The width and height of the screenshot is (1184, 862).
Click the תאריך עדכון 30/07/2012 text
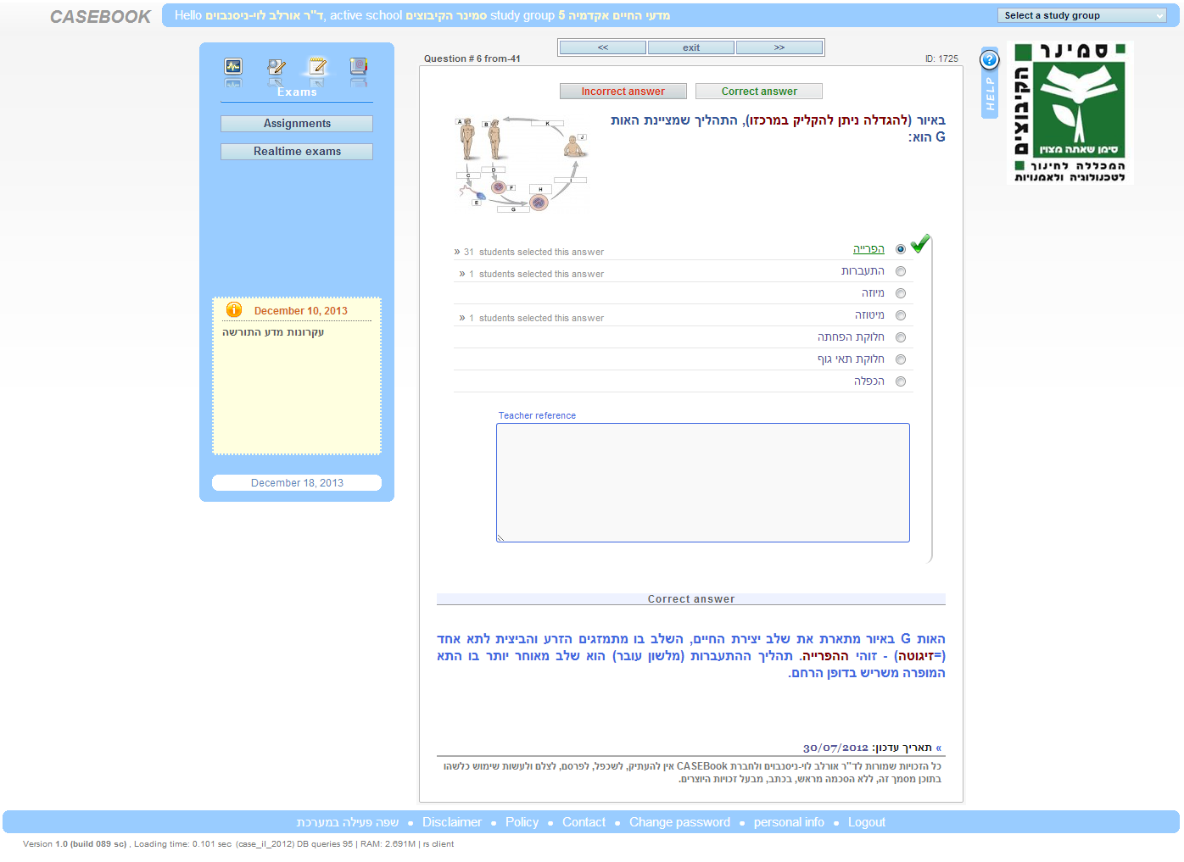click(868, 748)
